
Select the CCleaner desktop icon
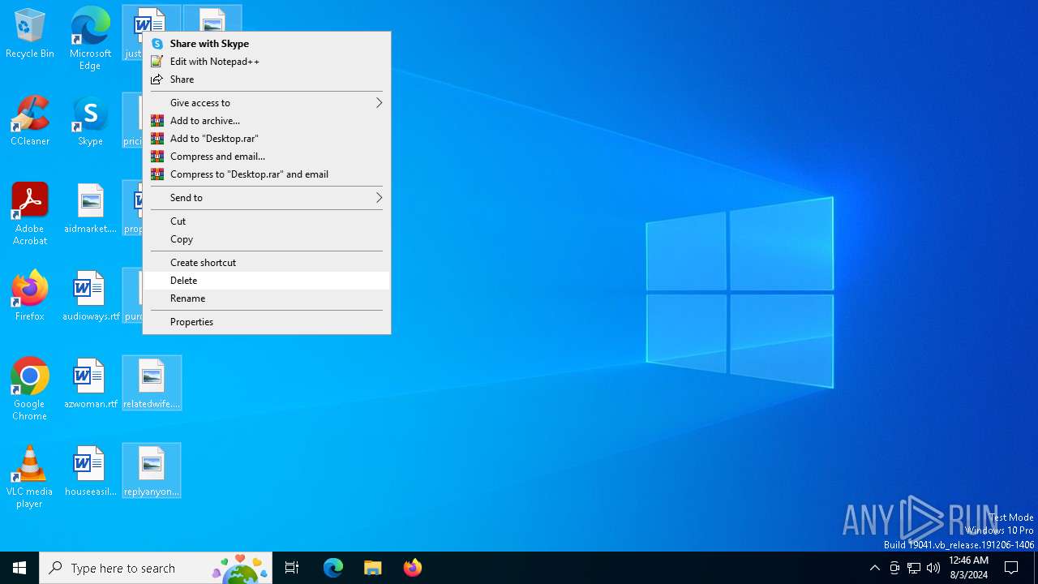click(30, 122)
